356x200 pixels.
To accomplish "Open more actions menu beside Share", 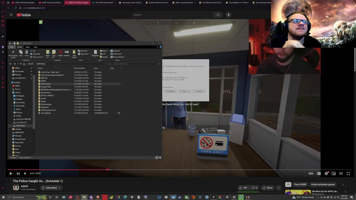I will point(278,188).
